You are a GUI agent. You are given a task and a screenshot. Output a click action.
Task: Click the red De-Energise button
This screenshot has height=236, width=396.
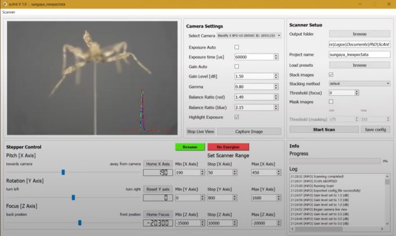tap(228, 147)
